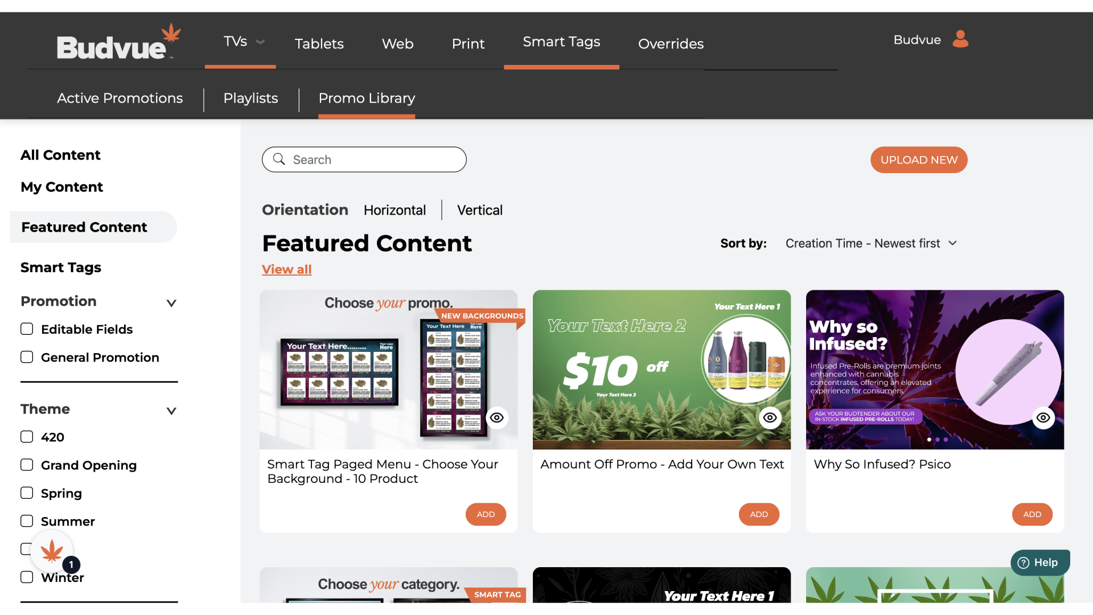Open the TVs dropdown arrow
Viewport: 1093px width, 615px height.
coord(261,42)
